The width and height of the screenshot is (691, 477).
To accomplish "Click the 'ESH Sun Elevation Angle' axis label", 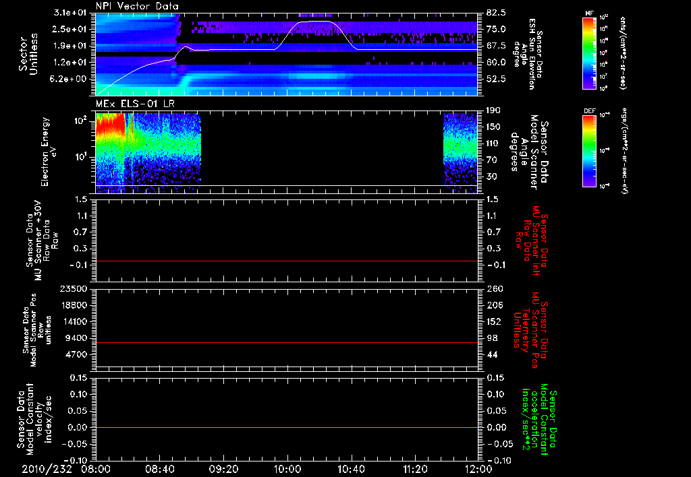I will (528, 54).
